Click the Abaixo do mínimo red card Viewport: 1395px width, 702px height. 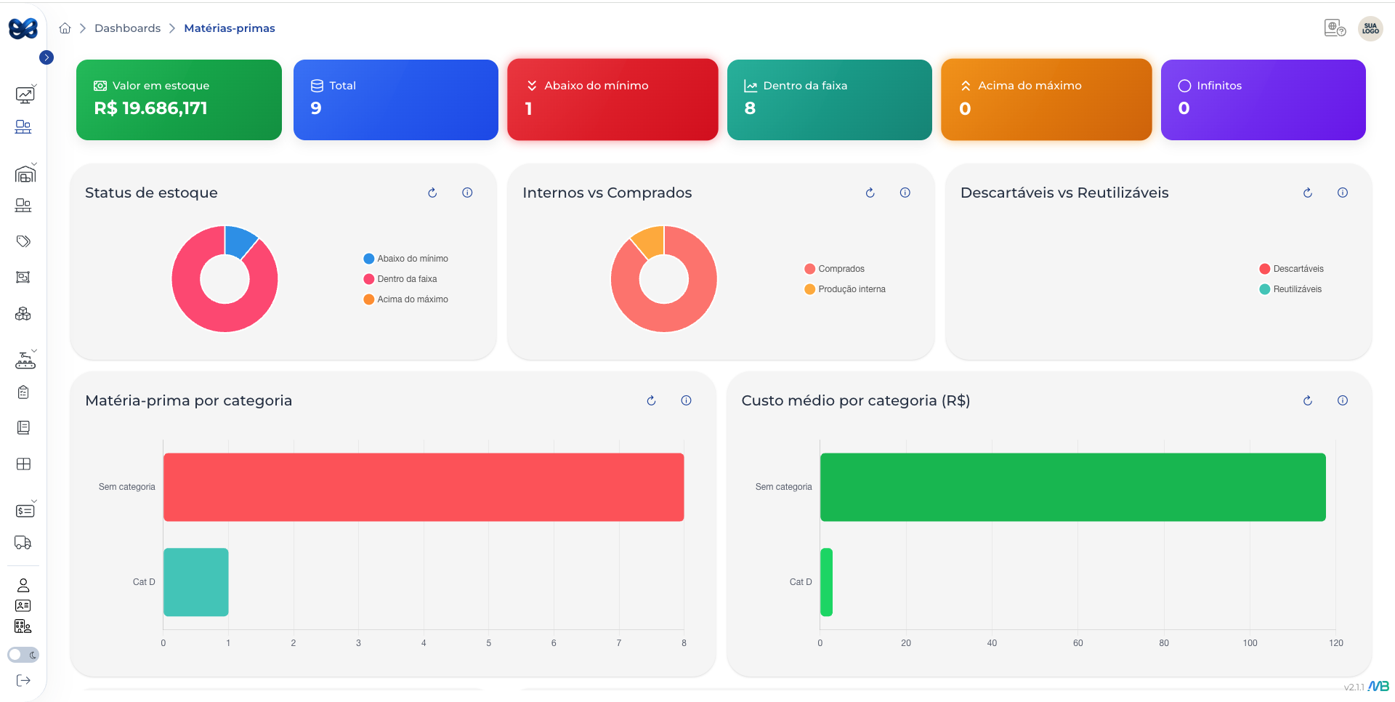click(612, 100)
